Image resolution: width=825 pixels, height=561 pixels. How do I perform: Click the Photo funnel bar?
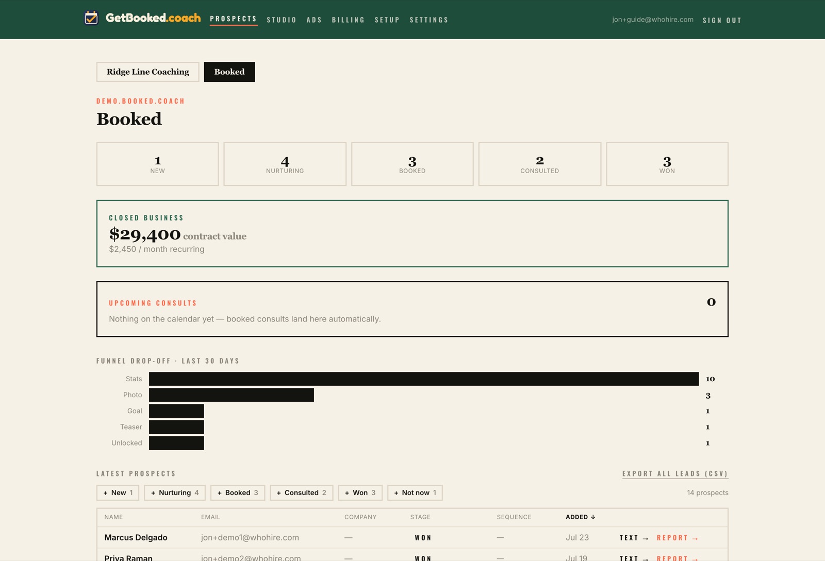[x=232, y=395]
